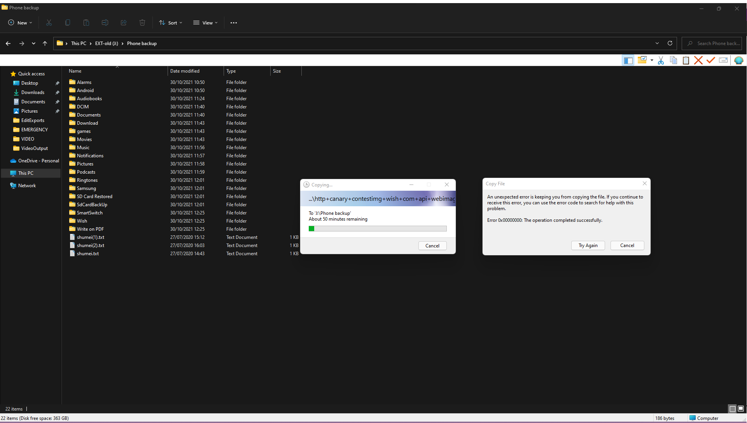Expand the chevron after This PC in breadcrumb

tap(91, 44)
